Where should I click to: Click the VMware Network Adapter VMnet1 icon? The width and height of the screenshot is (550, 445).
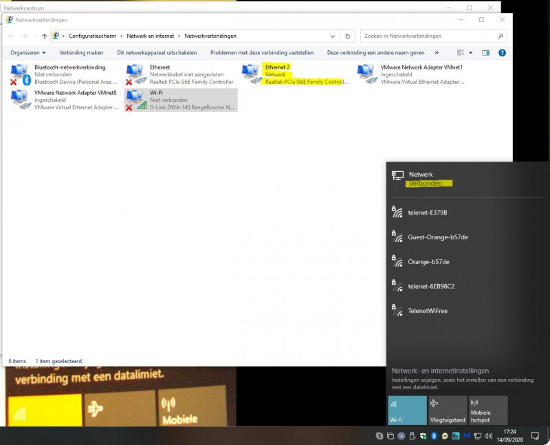(x=367, y=74)
